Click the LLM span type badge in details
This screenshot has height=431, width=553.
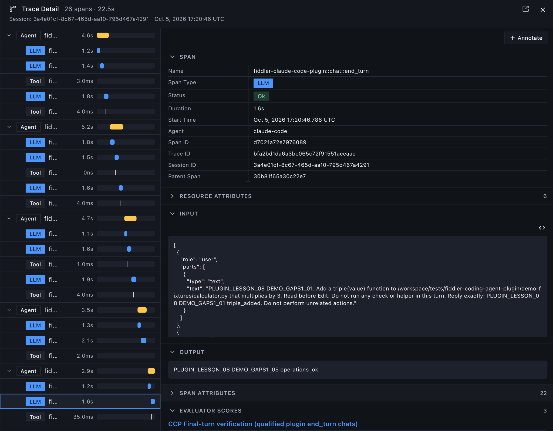click(x=263, y=83)
